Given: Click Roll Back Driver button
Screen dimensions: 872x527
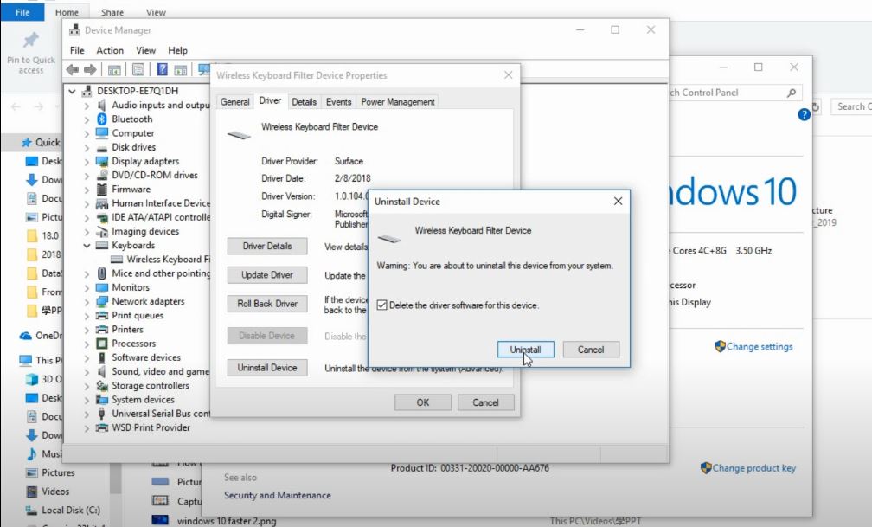Looking at the screenshot, I should tap(267, 304).
